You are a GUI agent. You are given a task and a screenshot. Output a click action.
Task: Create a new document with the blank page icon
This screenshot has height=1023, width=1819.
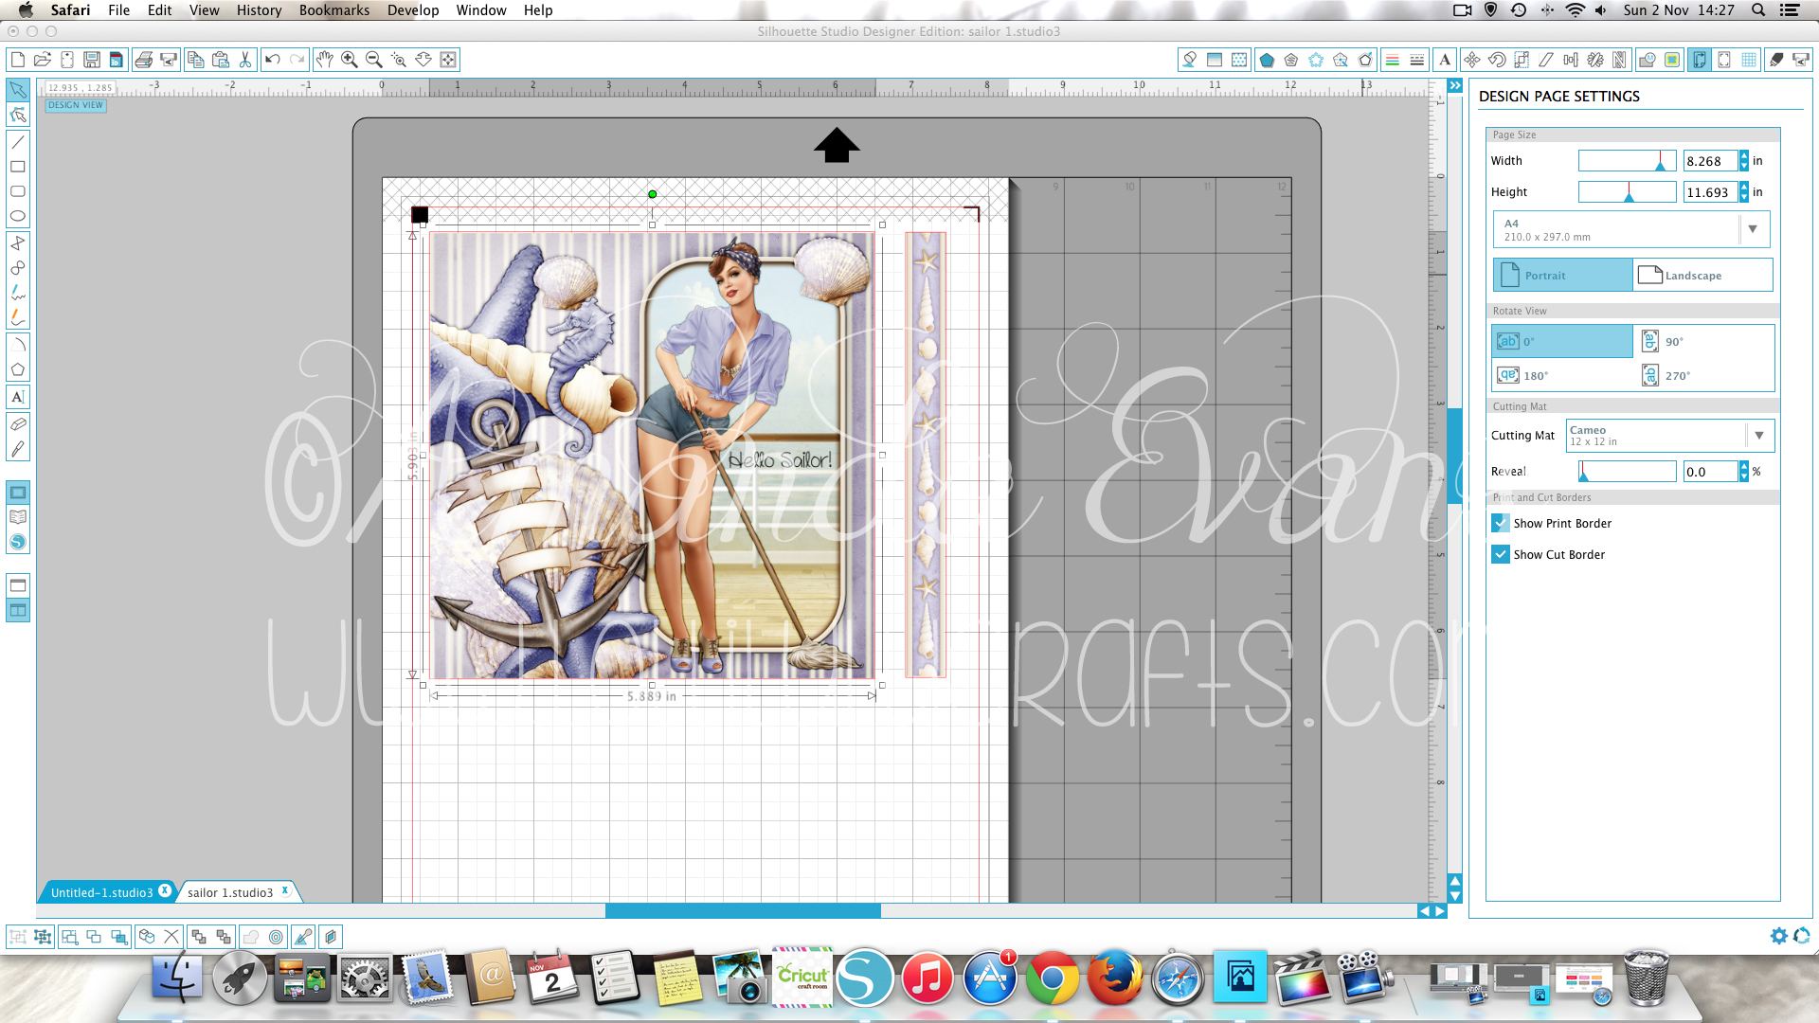click(18, 60)
